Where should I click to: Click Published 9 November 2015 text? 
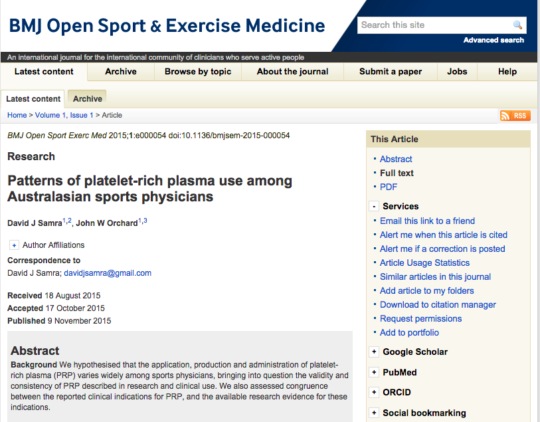(59, 321)
